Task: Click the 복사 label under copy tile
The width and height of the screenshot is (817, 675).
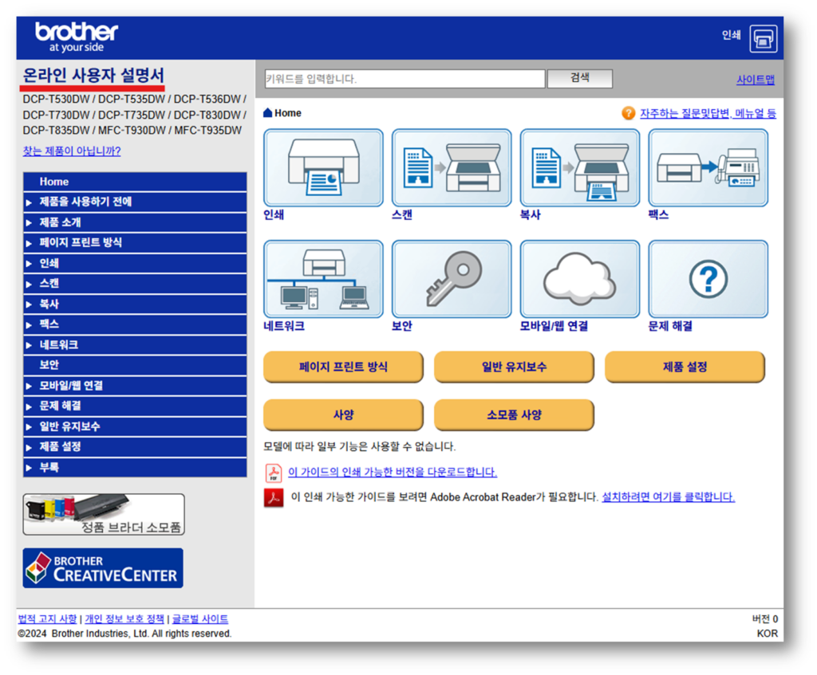Action: pyautogui.click(x=531, y=215)
